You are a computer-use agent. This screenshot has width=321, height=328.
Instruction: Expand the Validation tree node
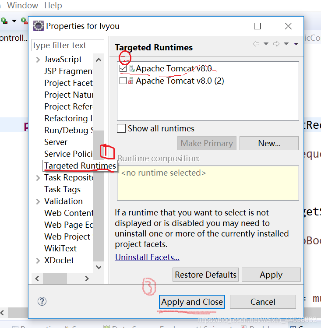coord(38,201)
